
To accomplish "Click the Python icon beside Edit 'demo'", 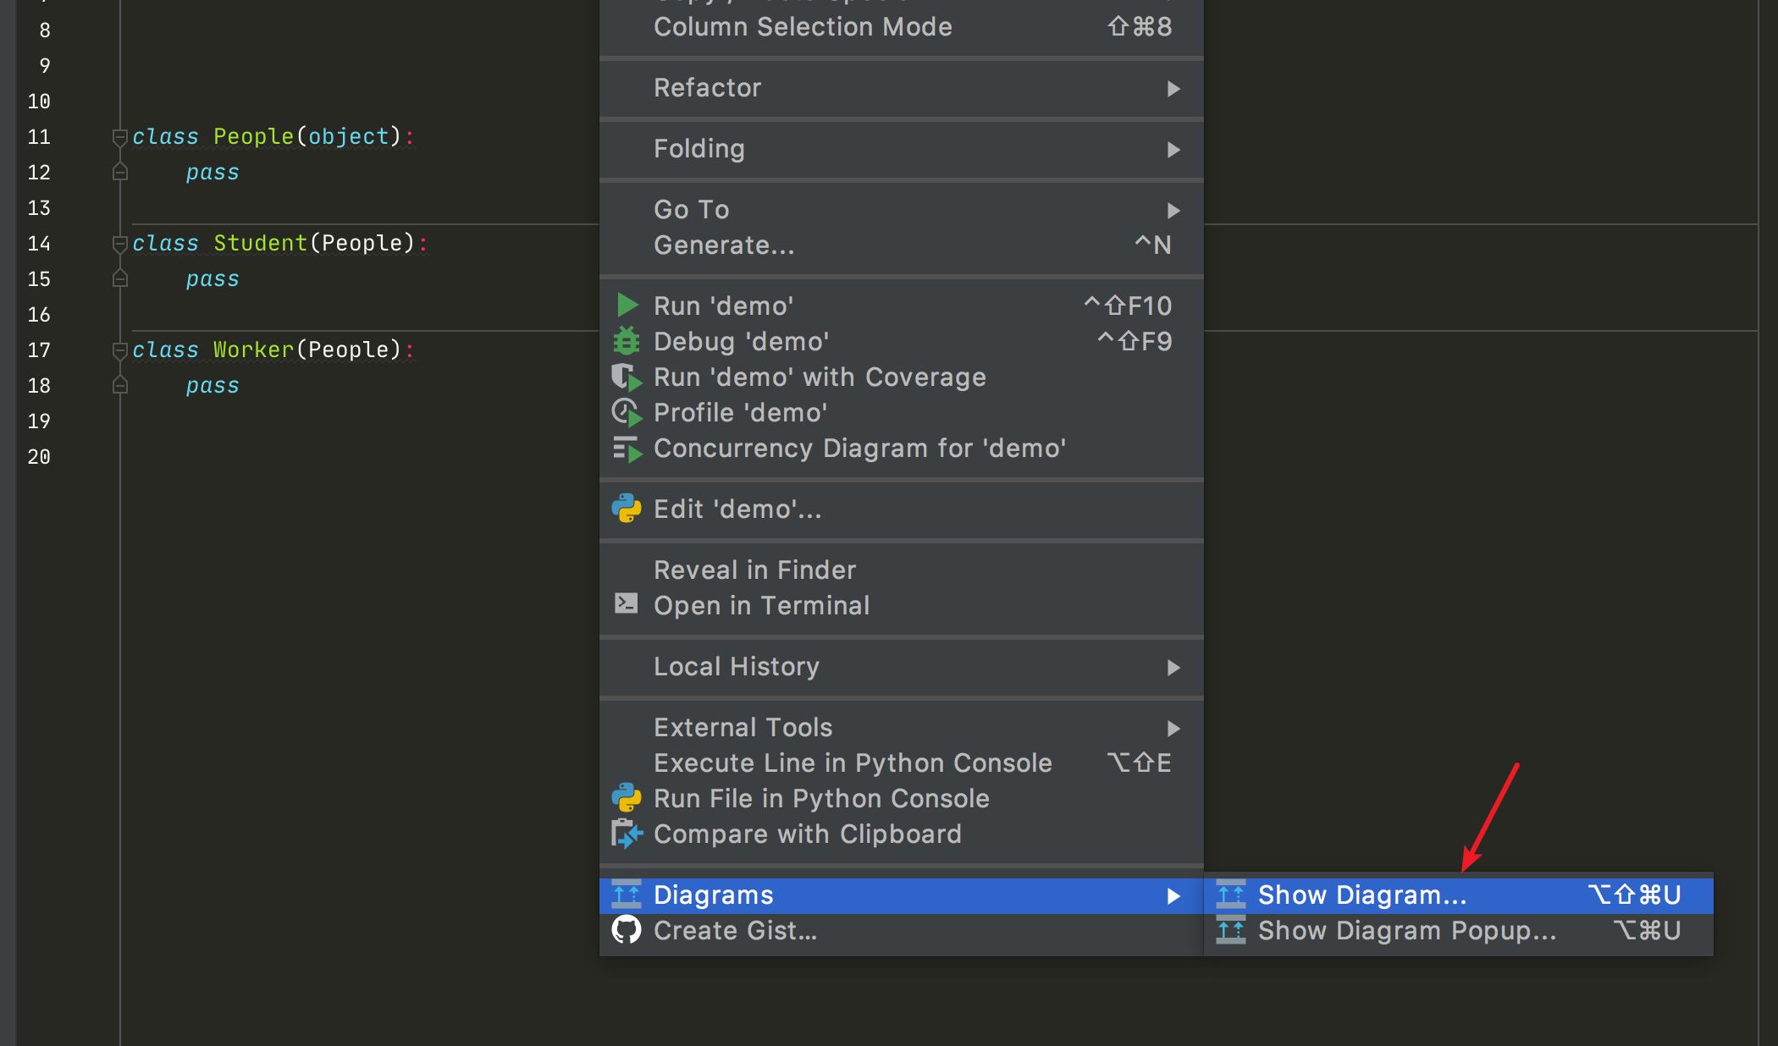I will [x=627, y=509].
